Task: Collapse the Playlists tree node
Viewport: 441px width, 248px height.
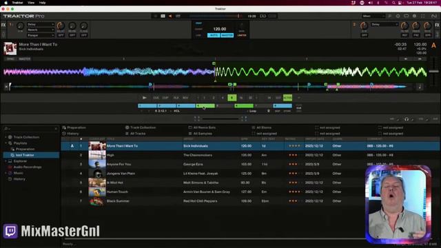Action: tap(6, 143)
